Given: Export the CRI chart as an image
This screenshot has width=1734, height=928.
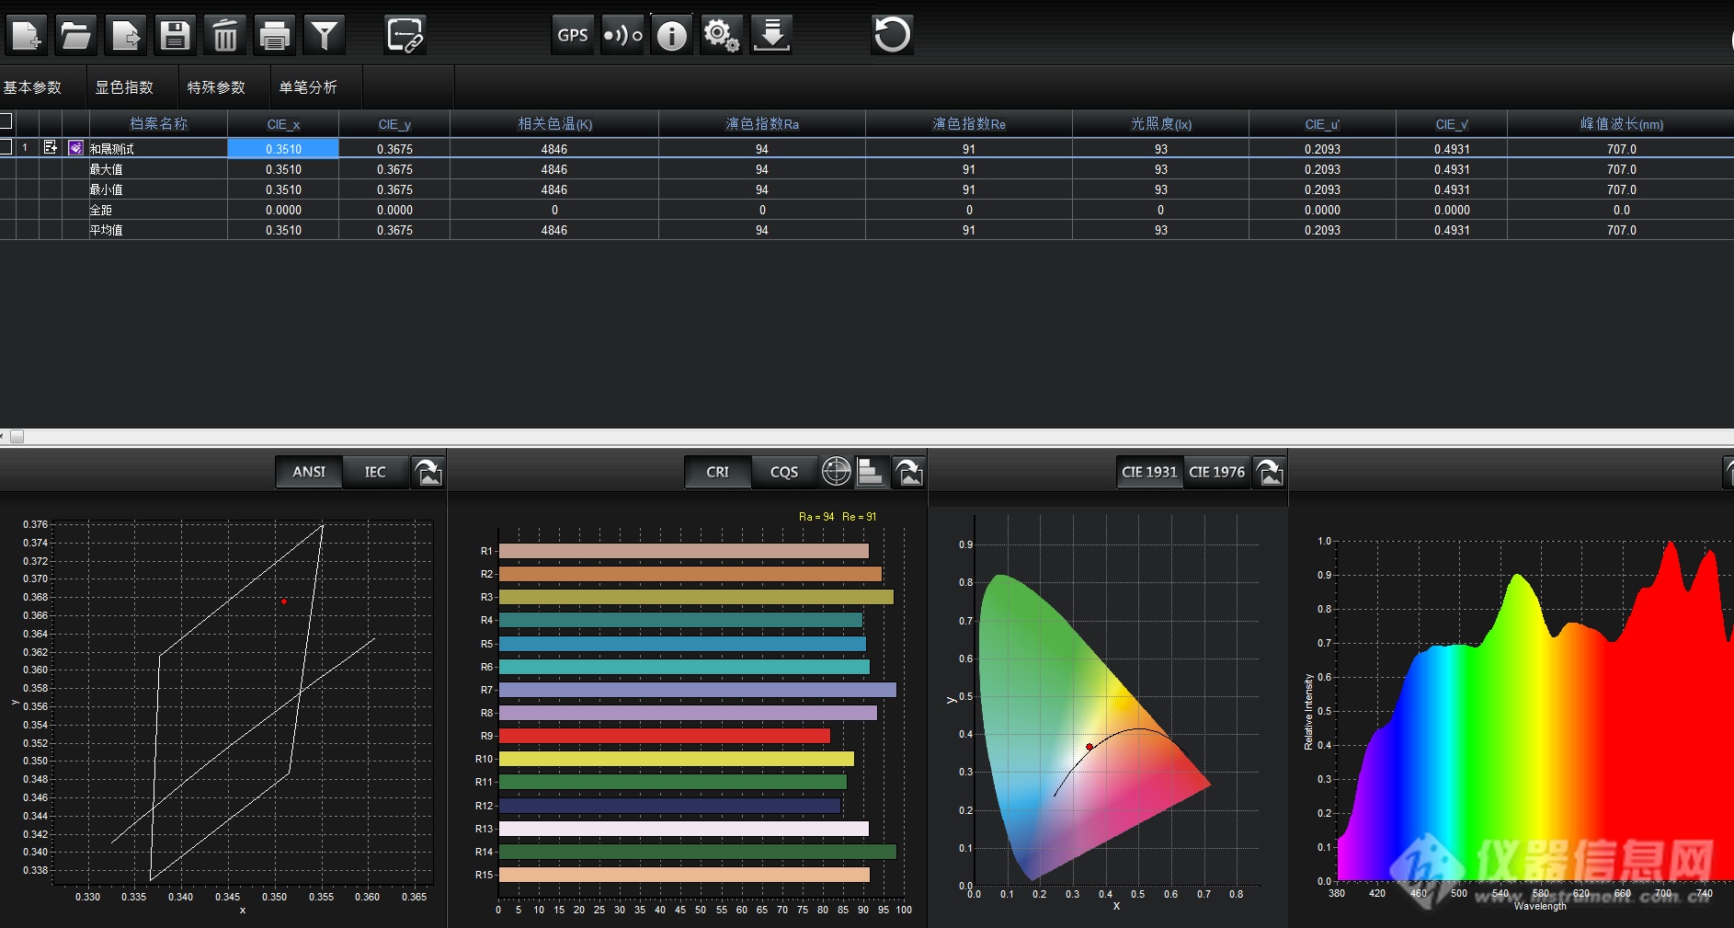Looking at the screenshot, I should coord(908,472).
